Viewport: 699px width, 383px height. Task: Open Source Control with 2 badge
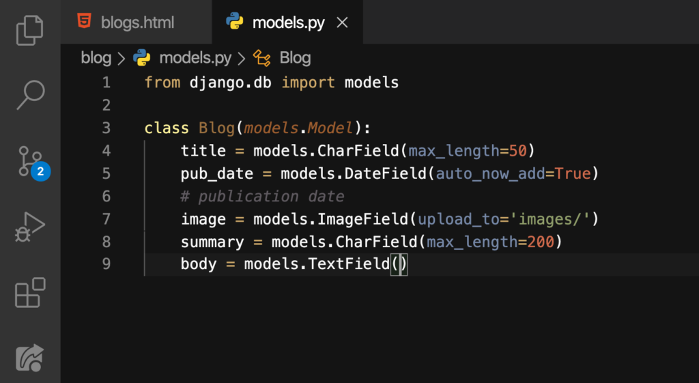point(33,162)
